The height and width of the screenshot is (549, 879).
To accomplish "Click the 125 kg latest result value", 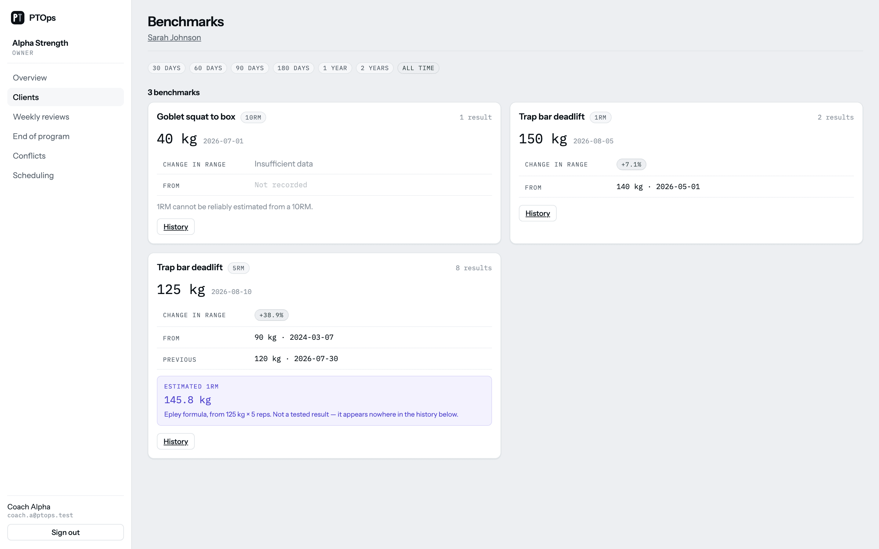I will (181, 289).
